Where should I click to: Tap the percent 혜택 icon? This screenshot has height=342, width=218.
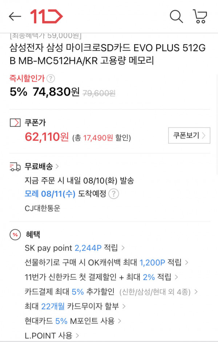pos(15,235)
